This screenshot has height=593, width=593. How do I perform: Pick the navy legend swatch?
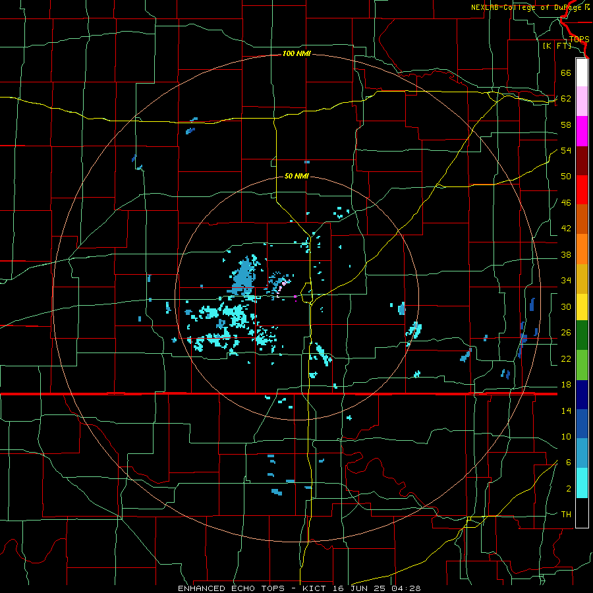(x=582, y=395)
